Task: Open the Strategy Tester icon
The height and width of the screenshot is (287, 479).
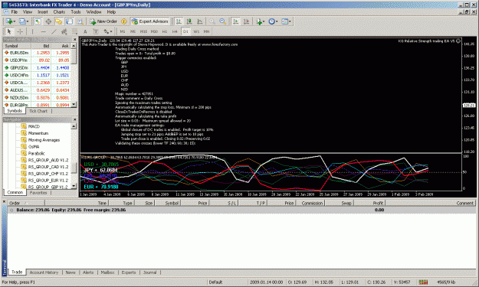Action: pyautogui.click(x=80, y=21)
